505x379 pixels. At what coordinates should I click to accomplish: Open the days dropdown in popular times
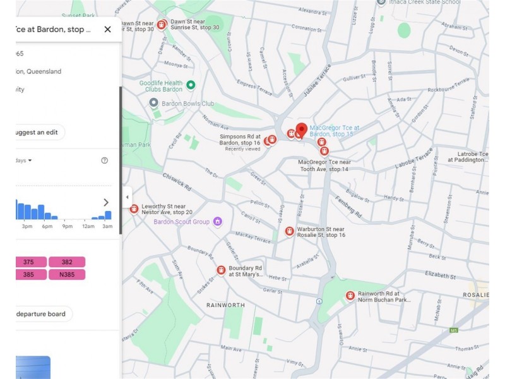click(x=24, y=160)
